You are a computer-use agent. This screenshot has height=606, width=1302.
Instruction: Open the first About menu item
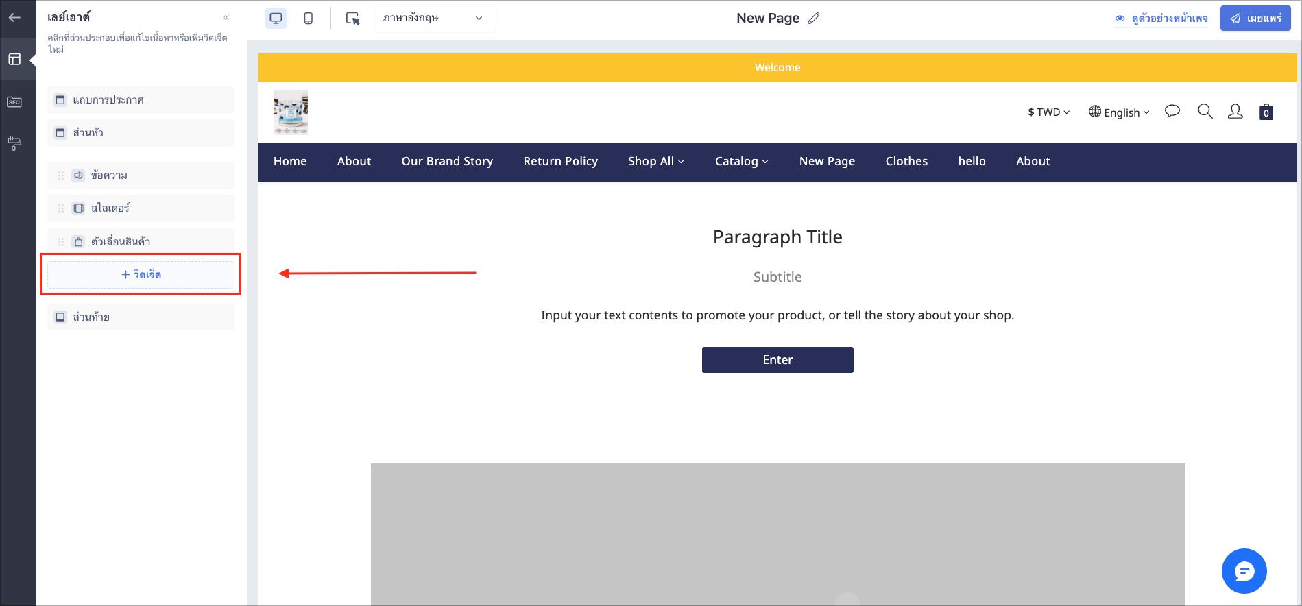354,162
